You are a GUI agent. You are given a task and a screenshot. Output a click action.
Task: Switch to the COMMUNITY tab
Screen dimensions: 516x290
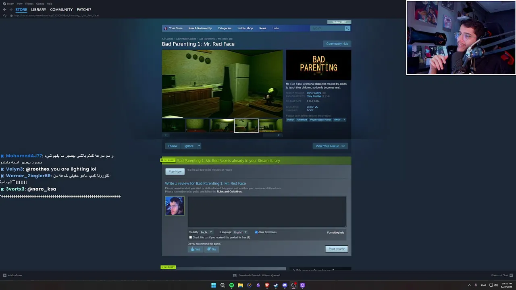click(x=61, y=10)
